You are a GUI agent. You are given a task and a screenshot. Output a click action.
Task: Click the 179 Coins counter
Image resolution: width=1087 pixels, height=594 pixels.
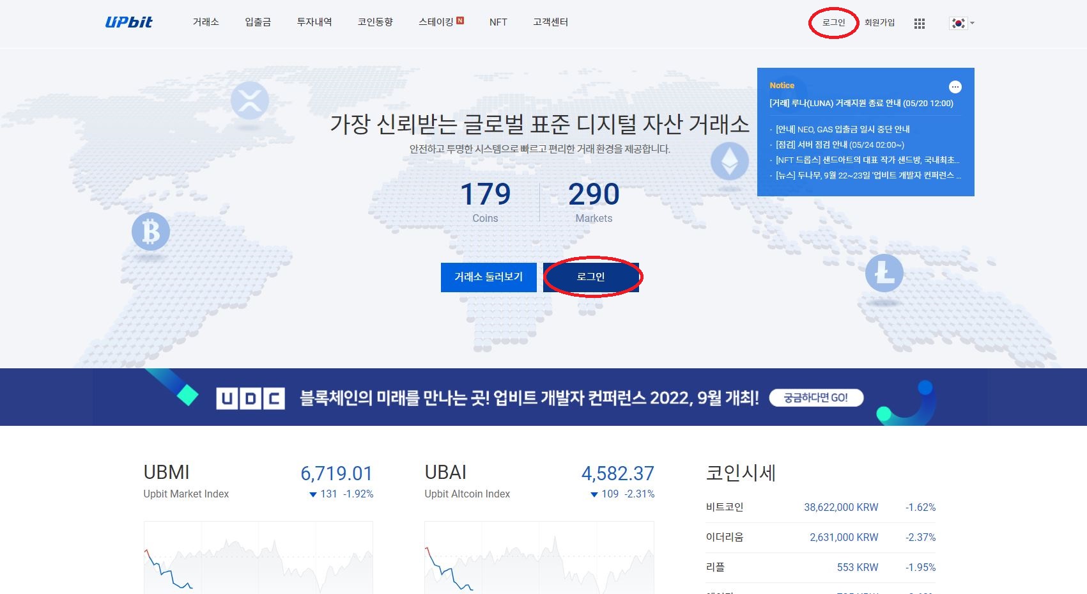click(485, 202)
